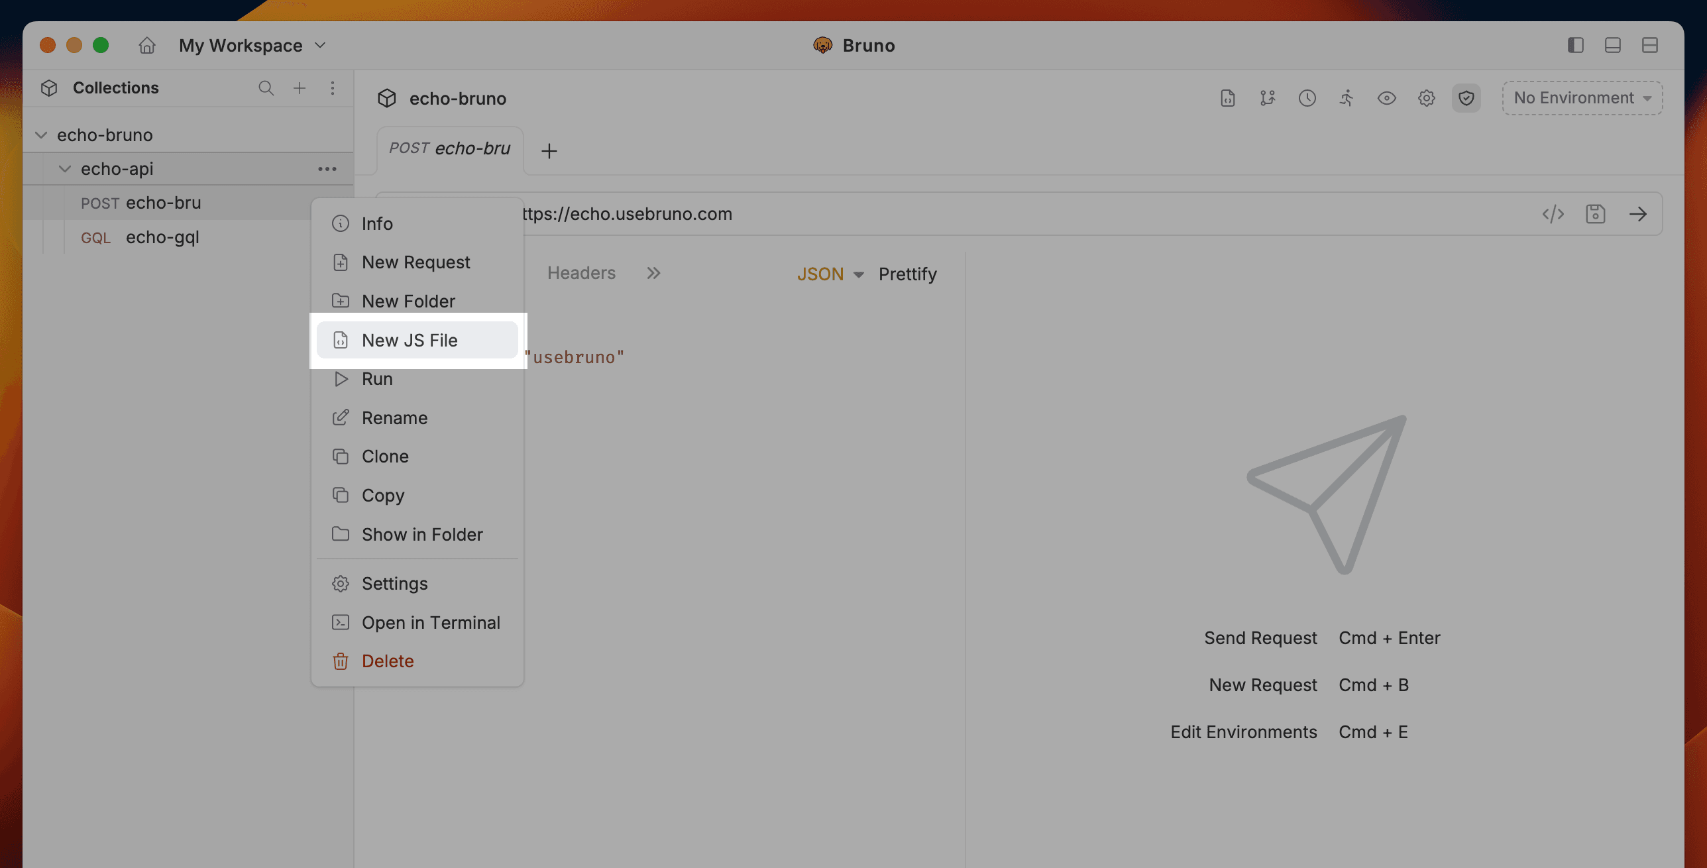
Task: Click the Prettify button
Action: pyautogui.click(x=907, y=274)
